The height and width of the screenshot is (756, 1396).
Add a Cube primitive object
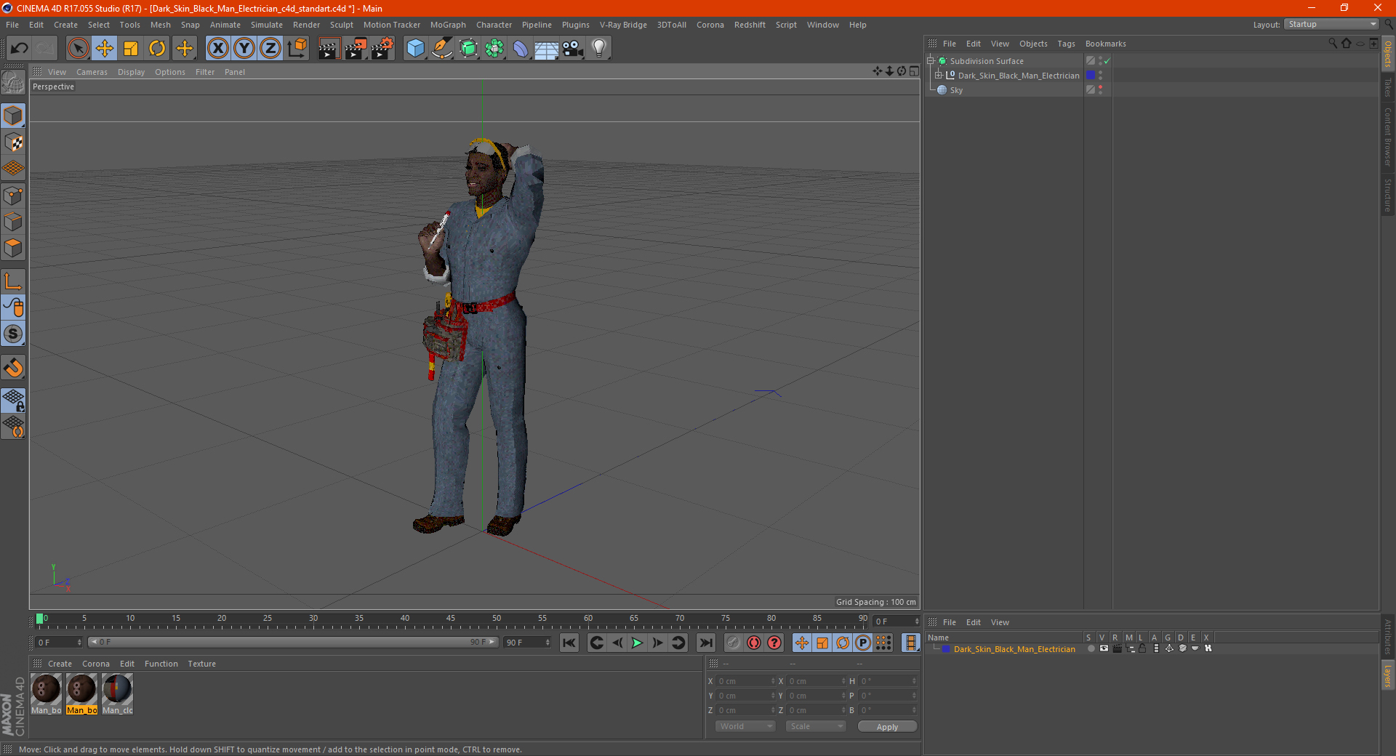tap(416, 49)
